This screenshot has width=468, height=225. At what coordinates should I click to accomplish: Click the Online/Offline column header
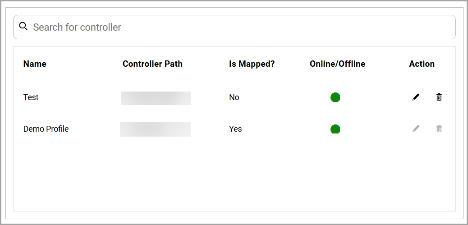pos(337,64)
